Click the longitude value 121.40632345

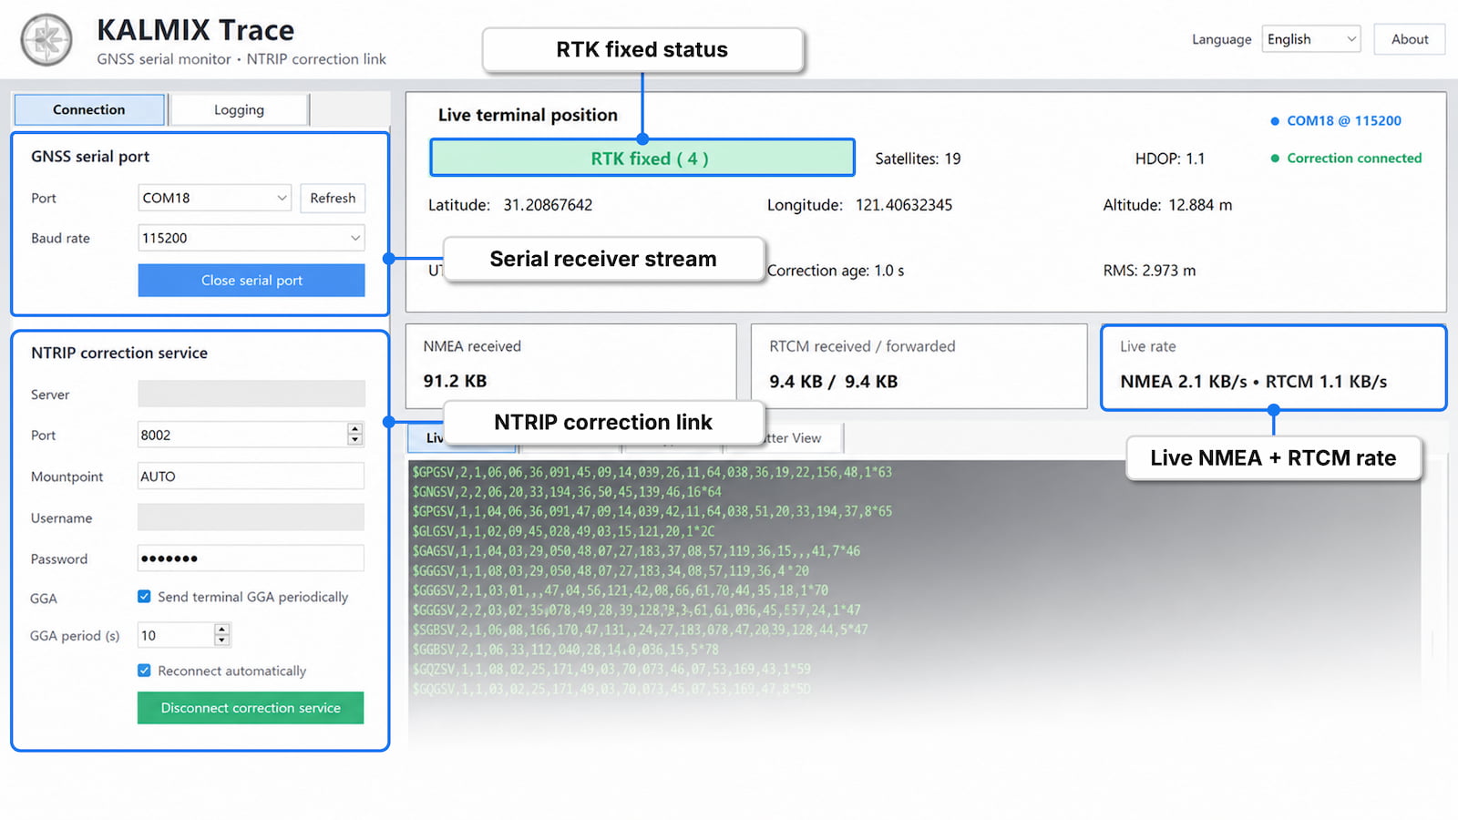pyautogui.click(x=904, y=205)
